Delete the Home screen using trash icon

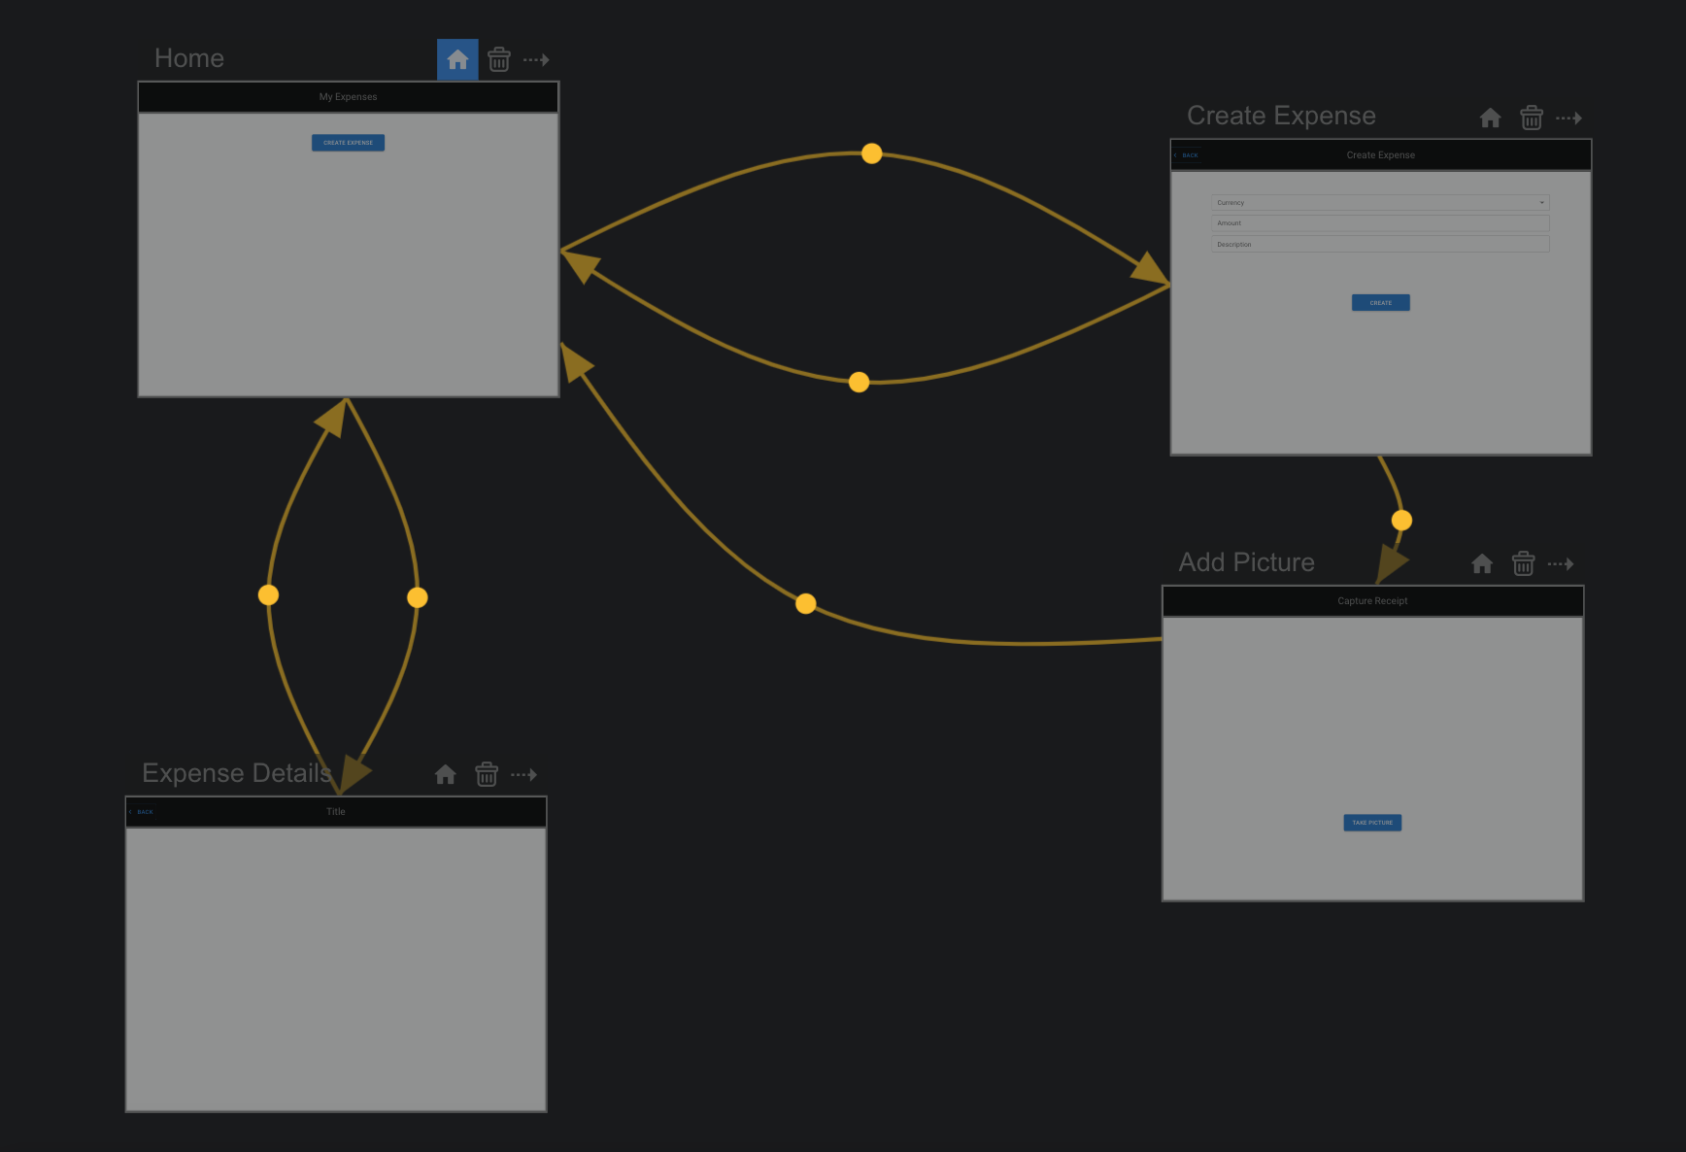[499, 60]
